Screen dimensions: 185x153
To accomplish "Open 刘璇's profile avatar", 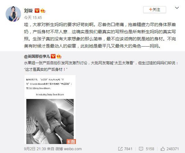I will [13, 14].
